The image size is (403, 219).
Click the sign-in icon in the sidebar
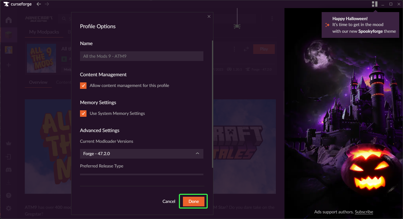pos(9,157)
